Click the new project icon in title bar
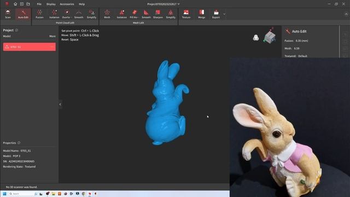The width and height of the screenshot is (350, 197). tap(22, 4)
